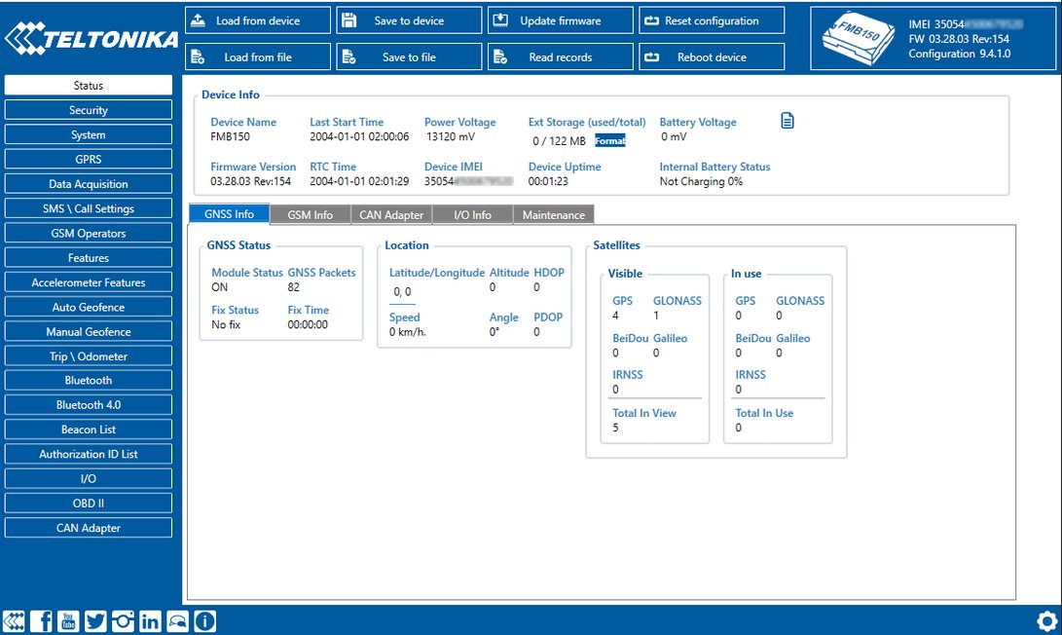Open the I/O Info tab
Image resolution: width=1062 pixels, height=635 pixels.
pyautogui.click(x=472, y=215)
